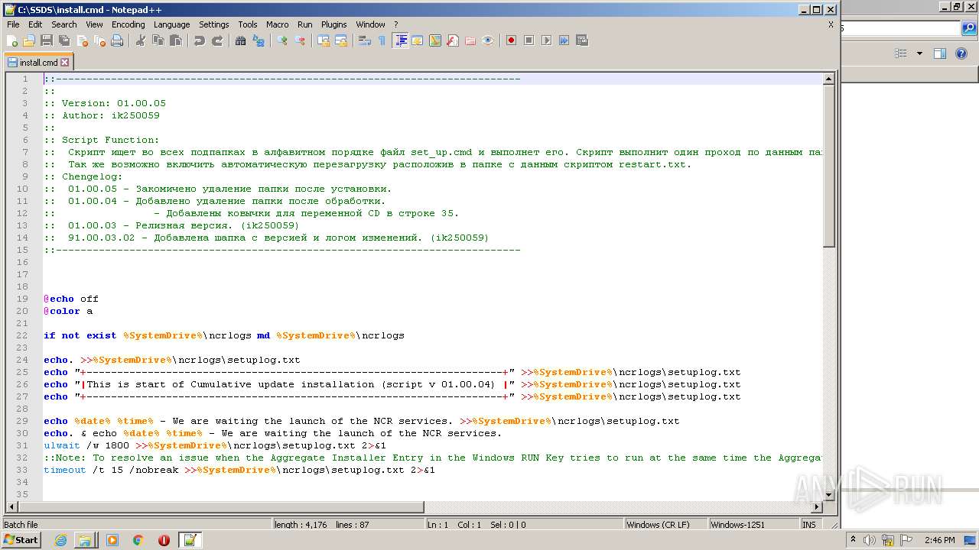Screen dimensions: 979x550
Task: Open the Tools menu
Action: click(x=248, y=24)
